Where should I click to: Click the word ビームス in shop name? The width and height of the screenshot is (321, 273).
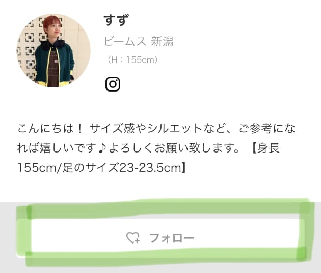coord(125,42)
